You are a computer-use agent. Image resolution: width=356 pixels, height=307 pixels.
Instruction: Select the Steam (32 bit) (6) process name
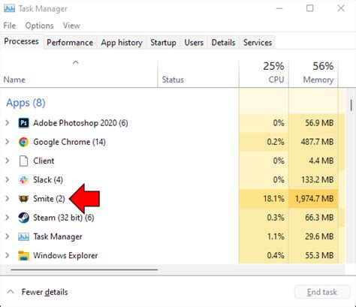64,218
